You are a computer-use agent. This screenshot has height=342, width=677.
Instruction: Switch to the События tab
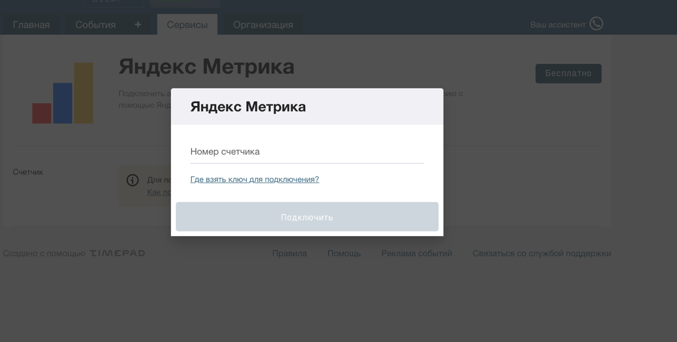(96, 25)
